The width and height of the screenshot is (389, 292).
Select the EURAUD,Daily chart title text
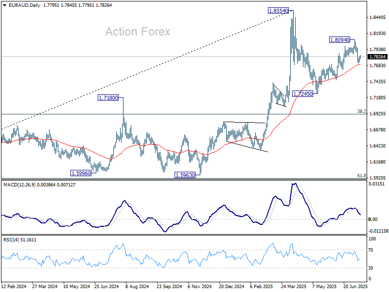coord(24,5)
